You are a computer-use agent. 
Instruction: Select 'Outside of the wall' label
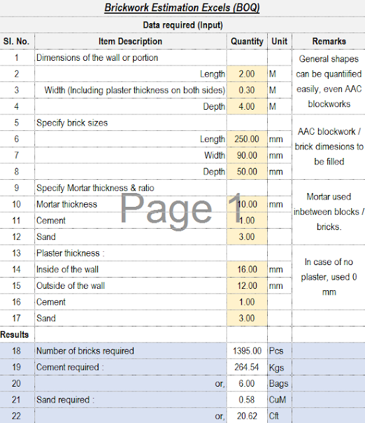[x=71, y=286]
